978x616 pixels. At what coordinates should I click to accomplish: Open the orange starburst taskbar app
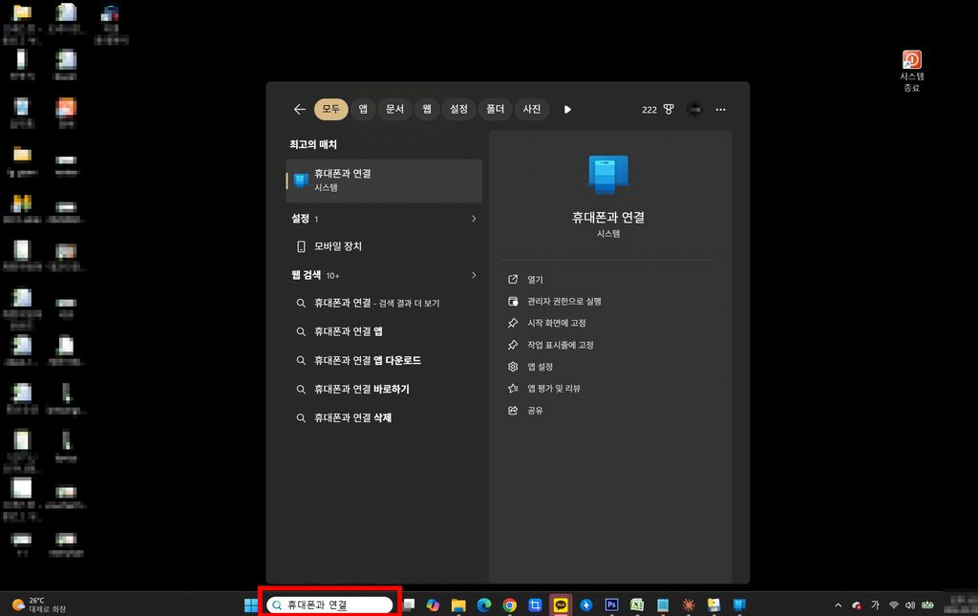click(688, 605)
